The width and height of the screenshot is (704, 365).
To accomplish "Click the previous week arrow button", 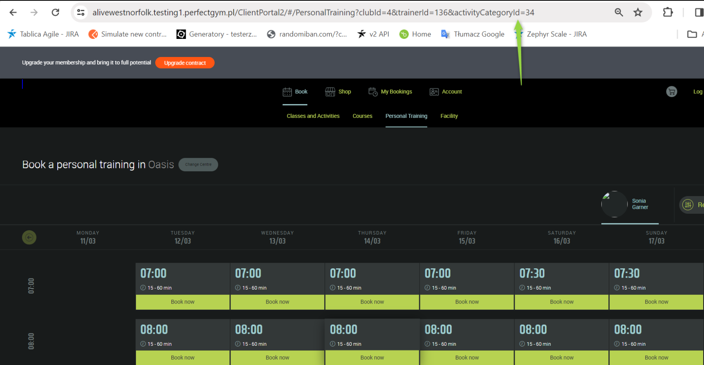I will tap(29, 237).
